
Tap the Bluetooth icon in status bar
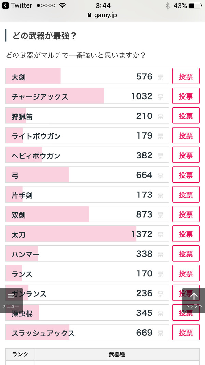pyautogui.click(x=167, y=5)
